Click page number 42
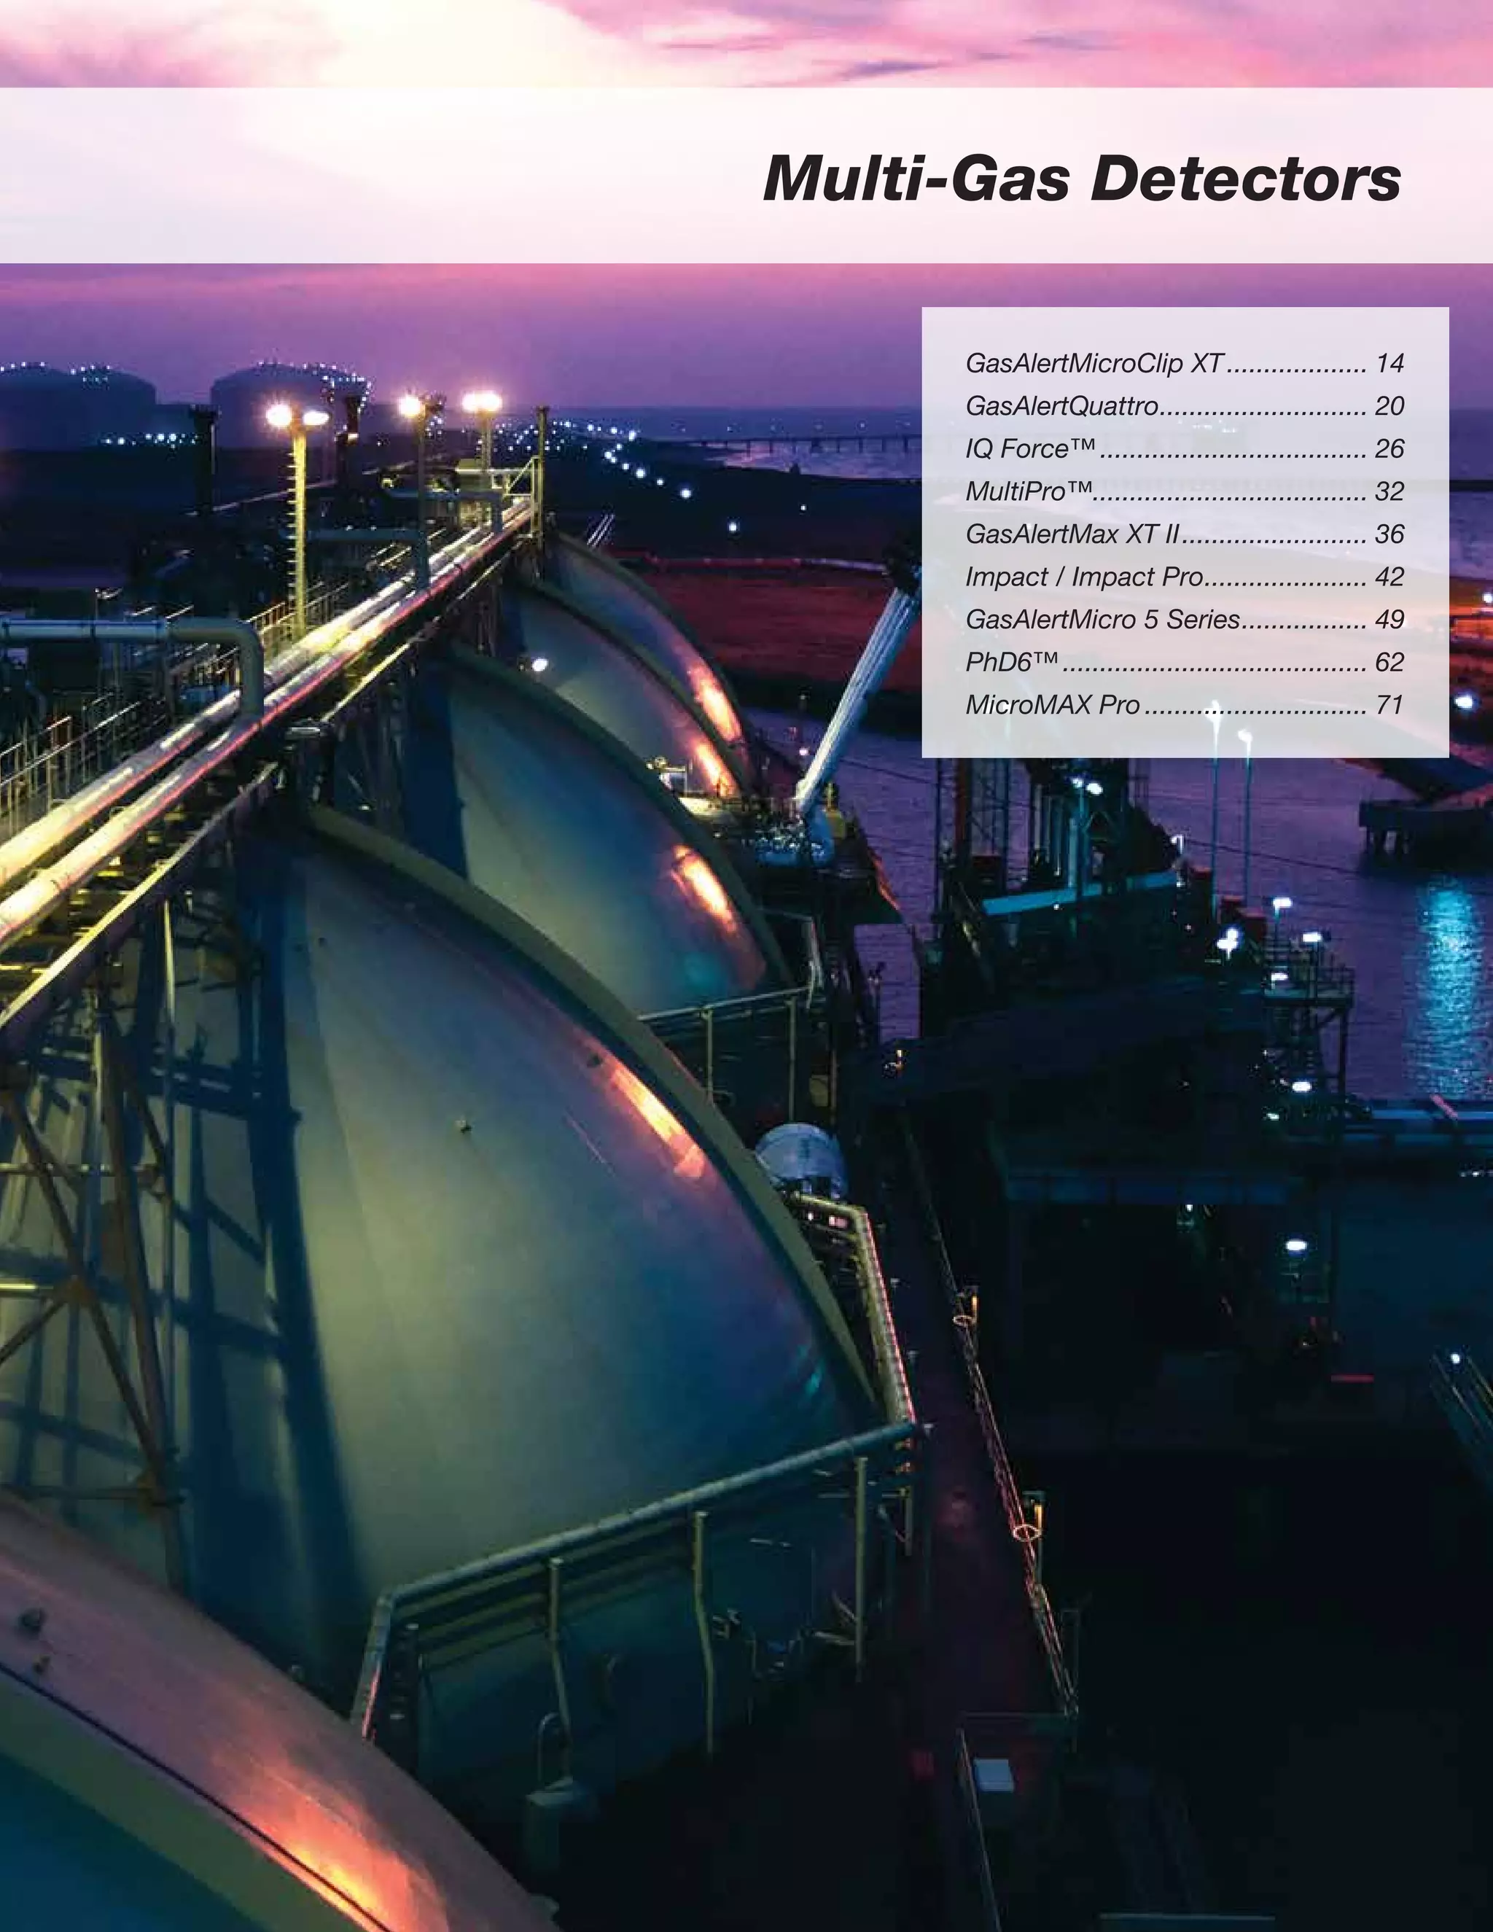This screenshot has width=1493, height=1932. [x=1389, y=577]
